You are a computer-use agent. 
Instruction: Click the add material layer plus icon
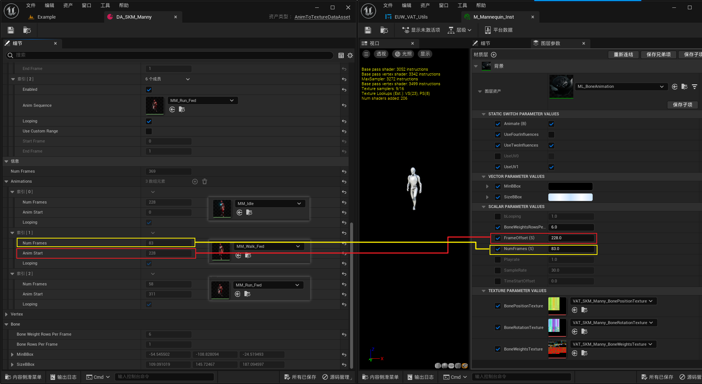[x=494, y=55]
